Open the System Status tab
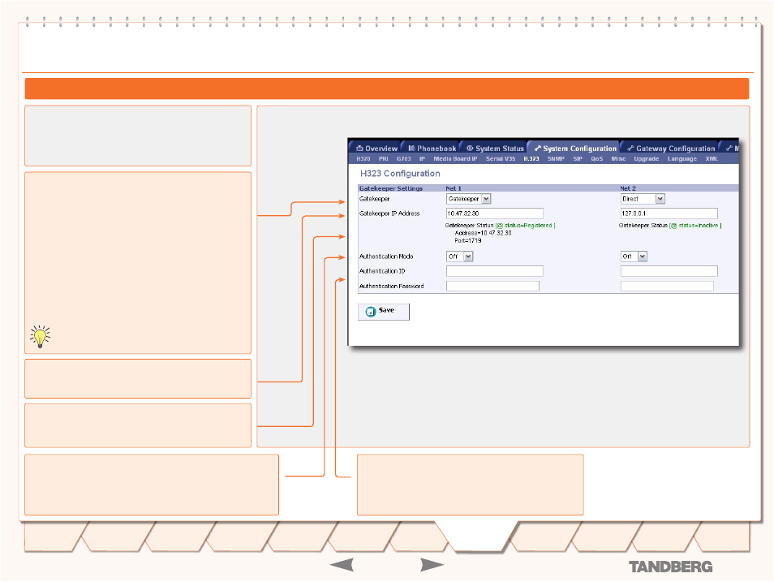The width and height of the screenshot is (774, 582). 495,149
